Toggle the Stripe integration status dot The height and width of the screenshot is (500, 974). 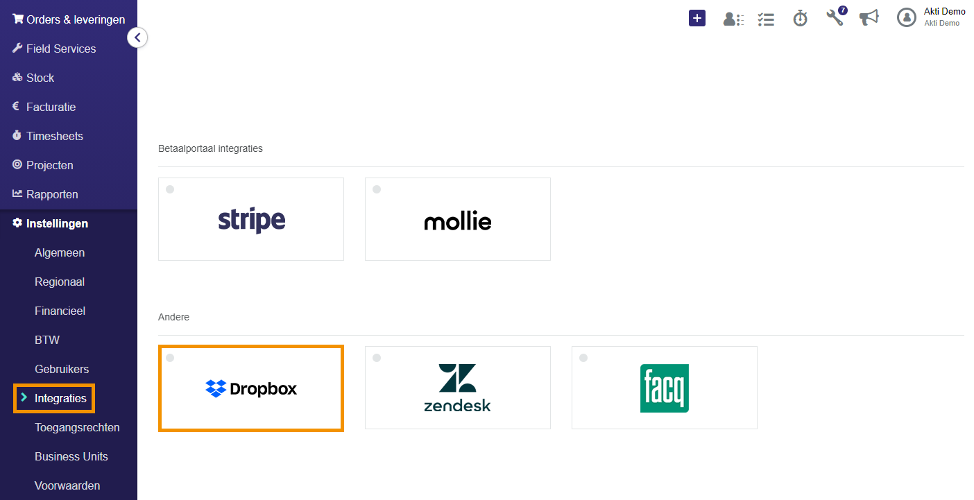[x=170, y=189]
